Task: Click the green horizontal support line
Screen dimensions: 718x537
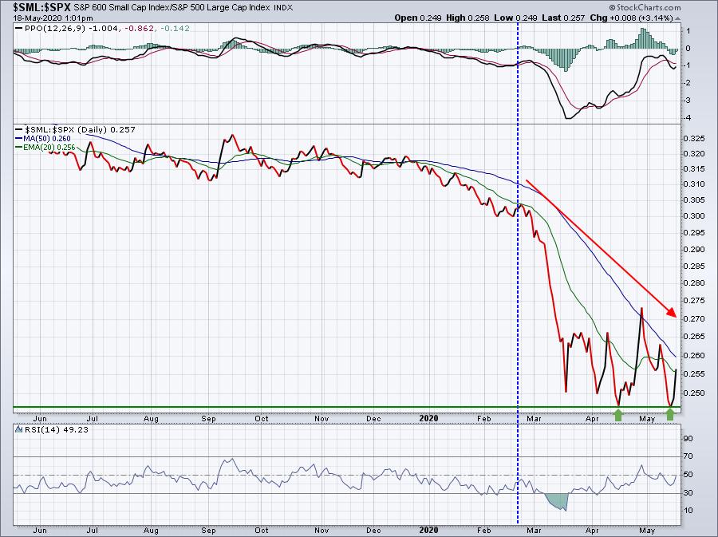Action: pos(319,407)
